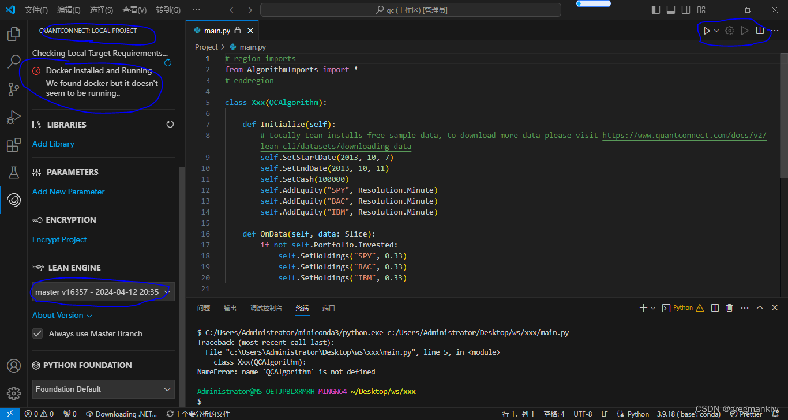Screen dimensions: 788x420
Task: Open Customize Layout icon
Action: tap(701, 10)
